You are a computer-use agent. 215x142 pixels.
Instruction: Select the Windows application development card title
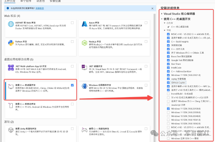point(100,85)
